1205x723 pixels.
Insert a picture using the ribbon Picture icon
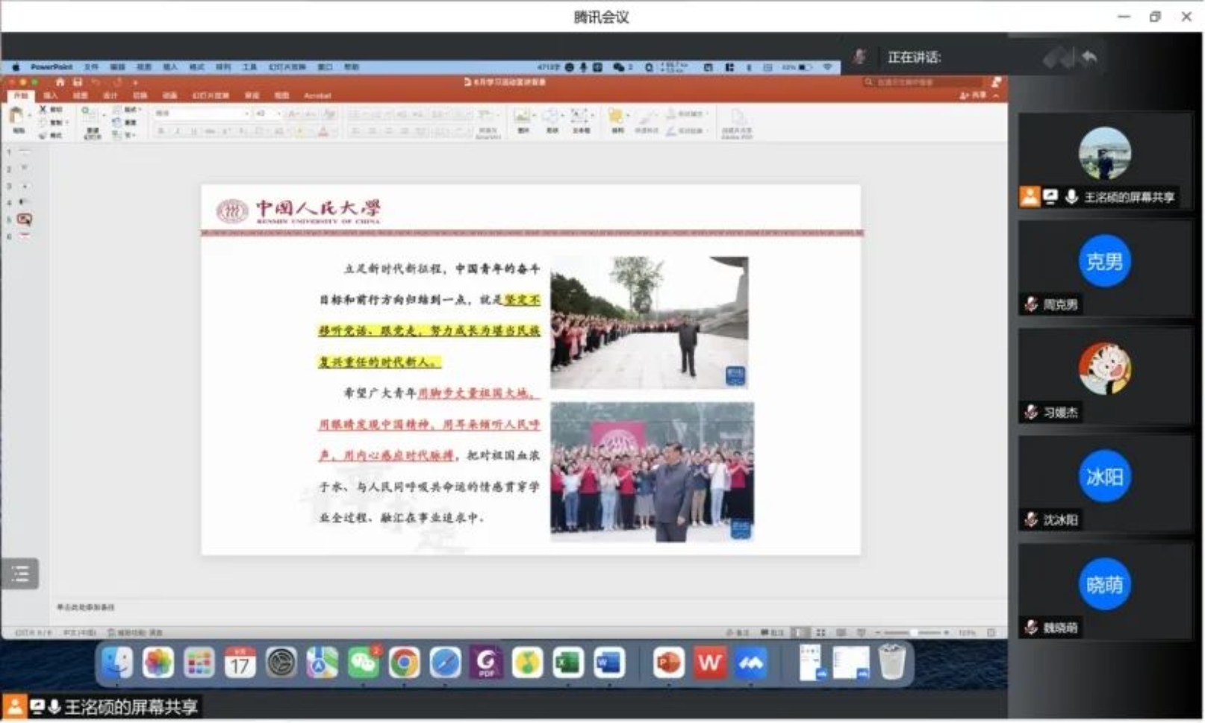tap(523, 117)
